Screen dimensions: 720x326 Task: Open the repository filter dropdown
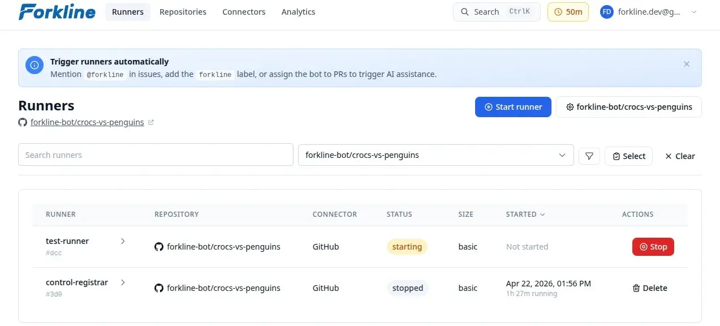(436, 155)
